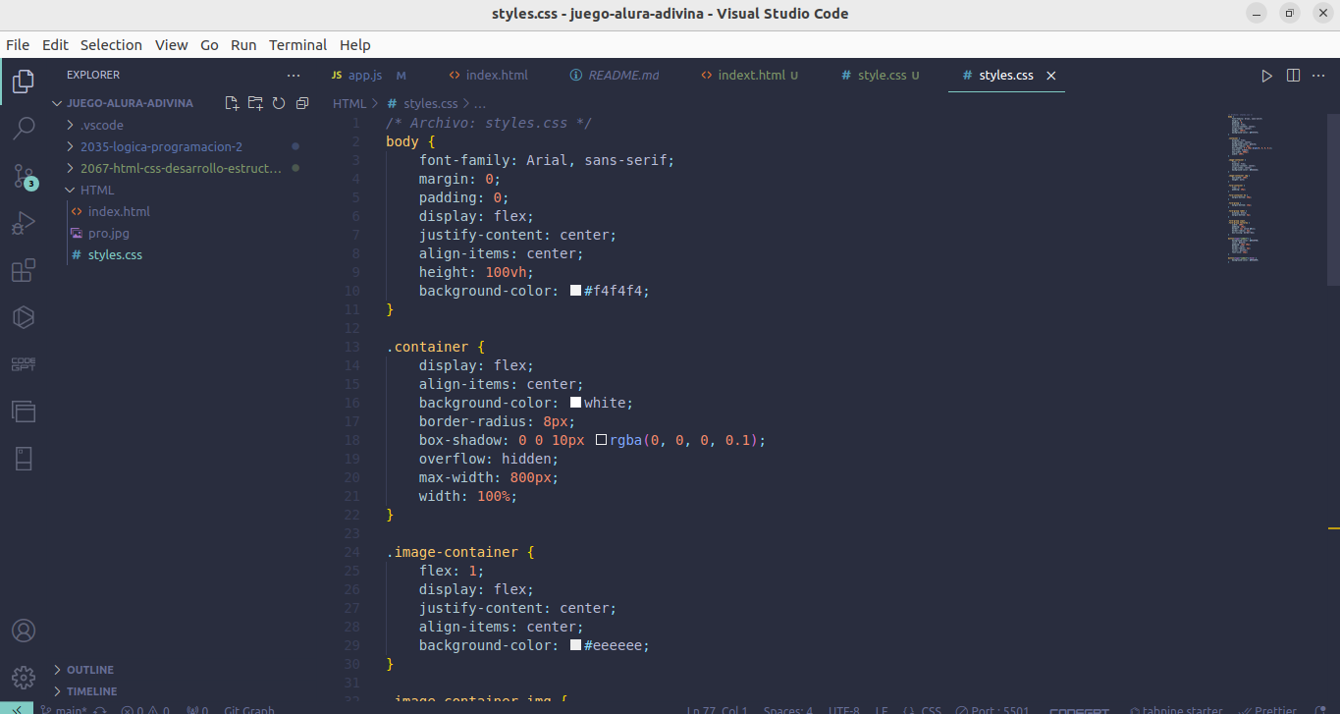
Task: Open the styles.css breadcrumb dropdown
Action: tap(422, 103)
